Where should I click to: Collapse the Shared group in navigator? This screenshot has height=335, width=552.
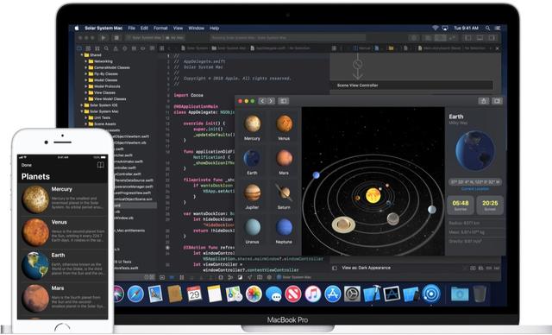coord(82,55)
